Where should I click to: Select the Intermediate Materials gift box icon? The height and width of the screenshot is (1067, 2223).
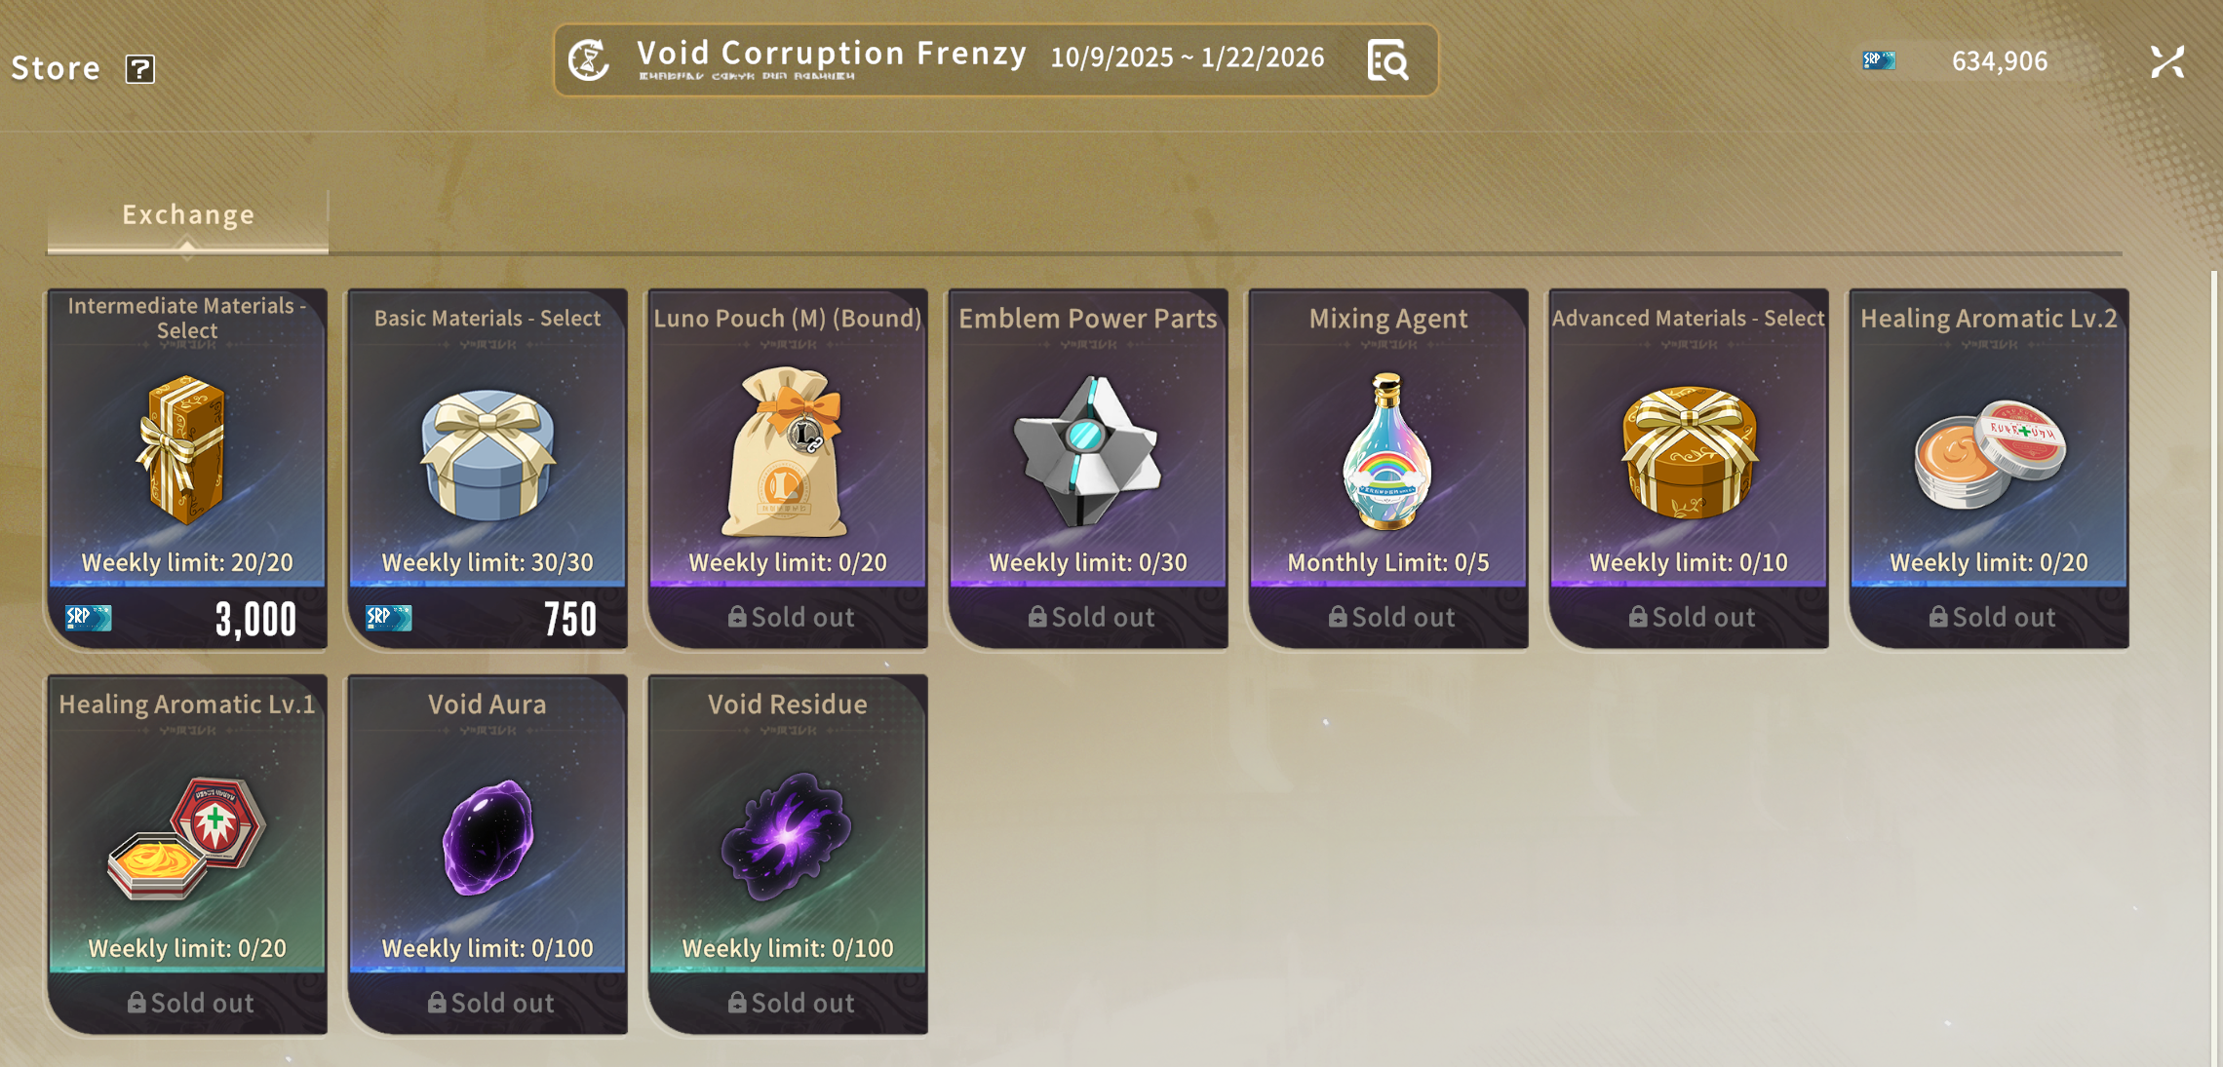tap(186, 449)
